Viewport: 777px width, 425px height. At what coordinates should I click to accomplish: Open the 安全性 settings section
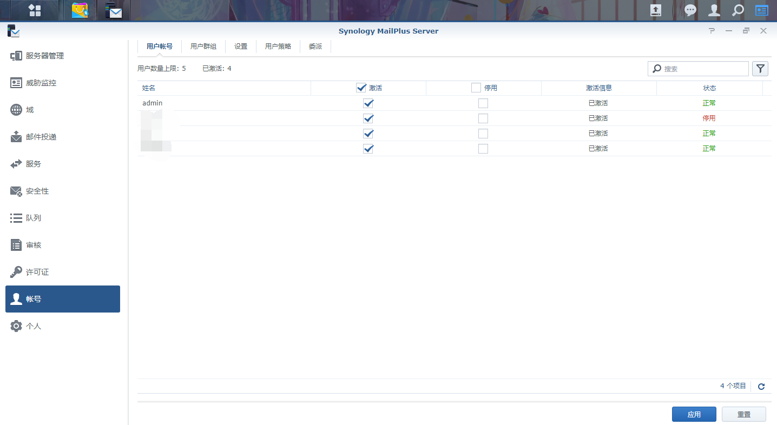pos(37,191)
